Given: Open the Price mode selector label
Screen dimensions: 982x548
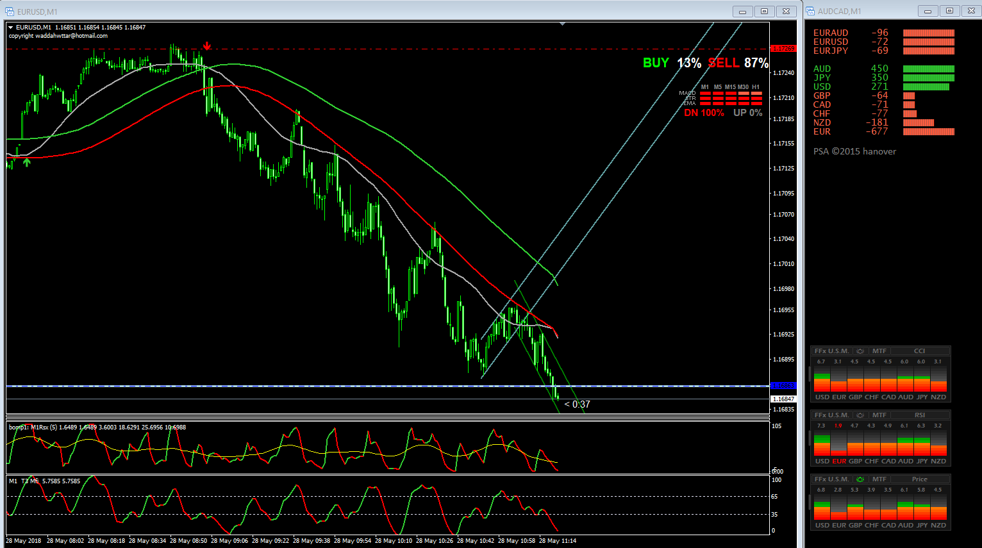Looking at the screenshot, I should [920, 479].
